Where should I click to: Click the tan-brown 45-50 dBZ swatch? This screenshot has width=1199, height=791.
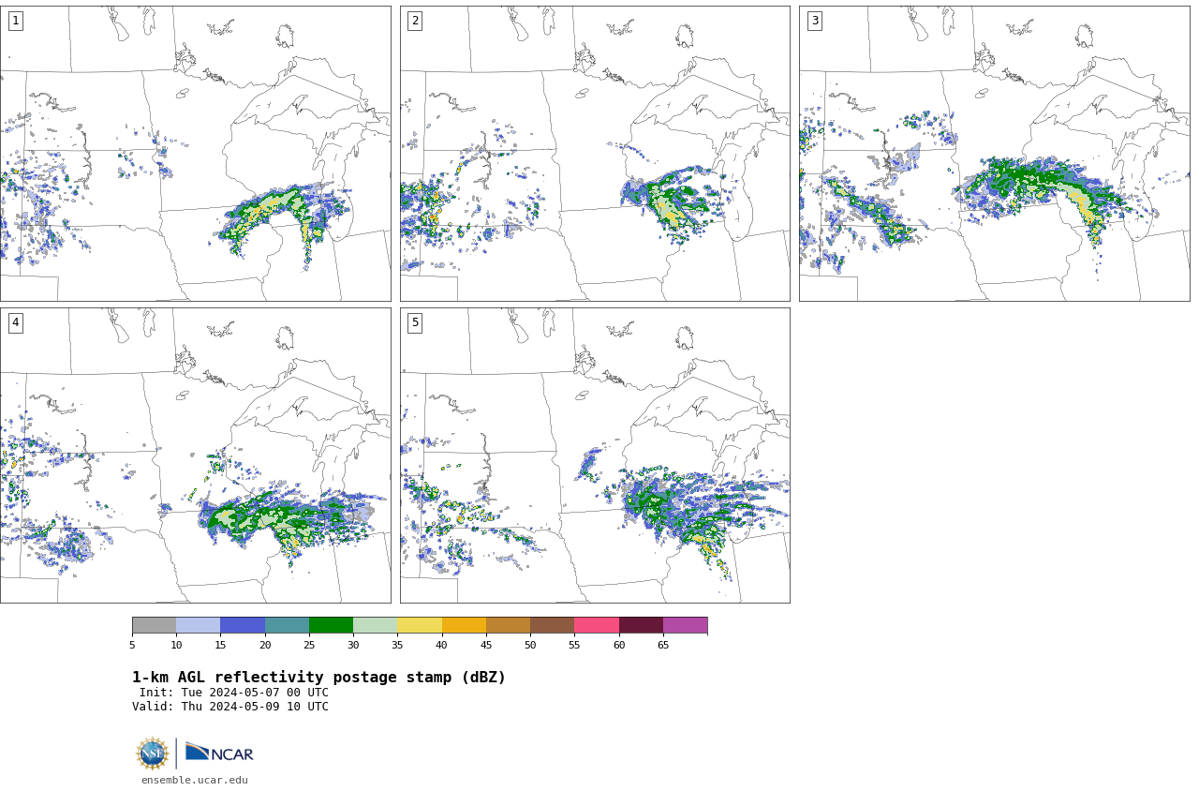[x=508, y=625]
